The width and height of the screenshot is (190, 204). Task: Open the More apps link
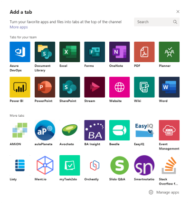point(19,27)
